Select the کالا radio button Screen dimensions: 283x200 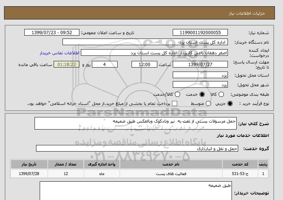point(221,94)
